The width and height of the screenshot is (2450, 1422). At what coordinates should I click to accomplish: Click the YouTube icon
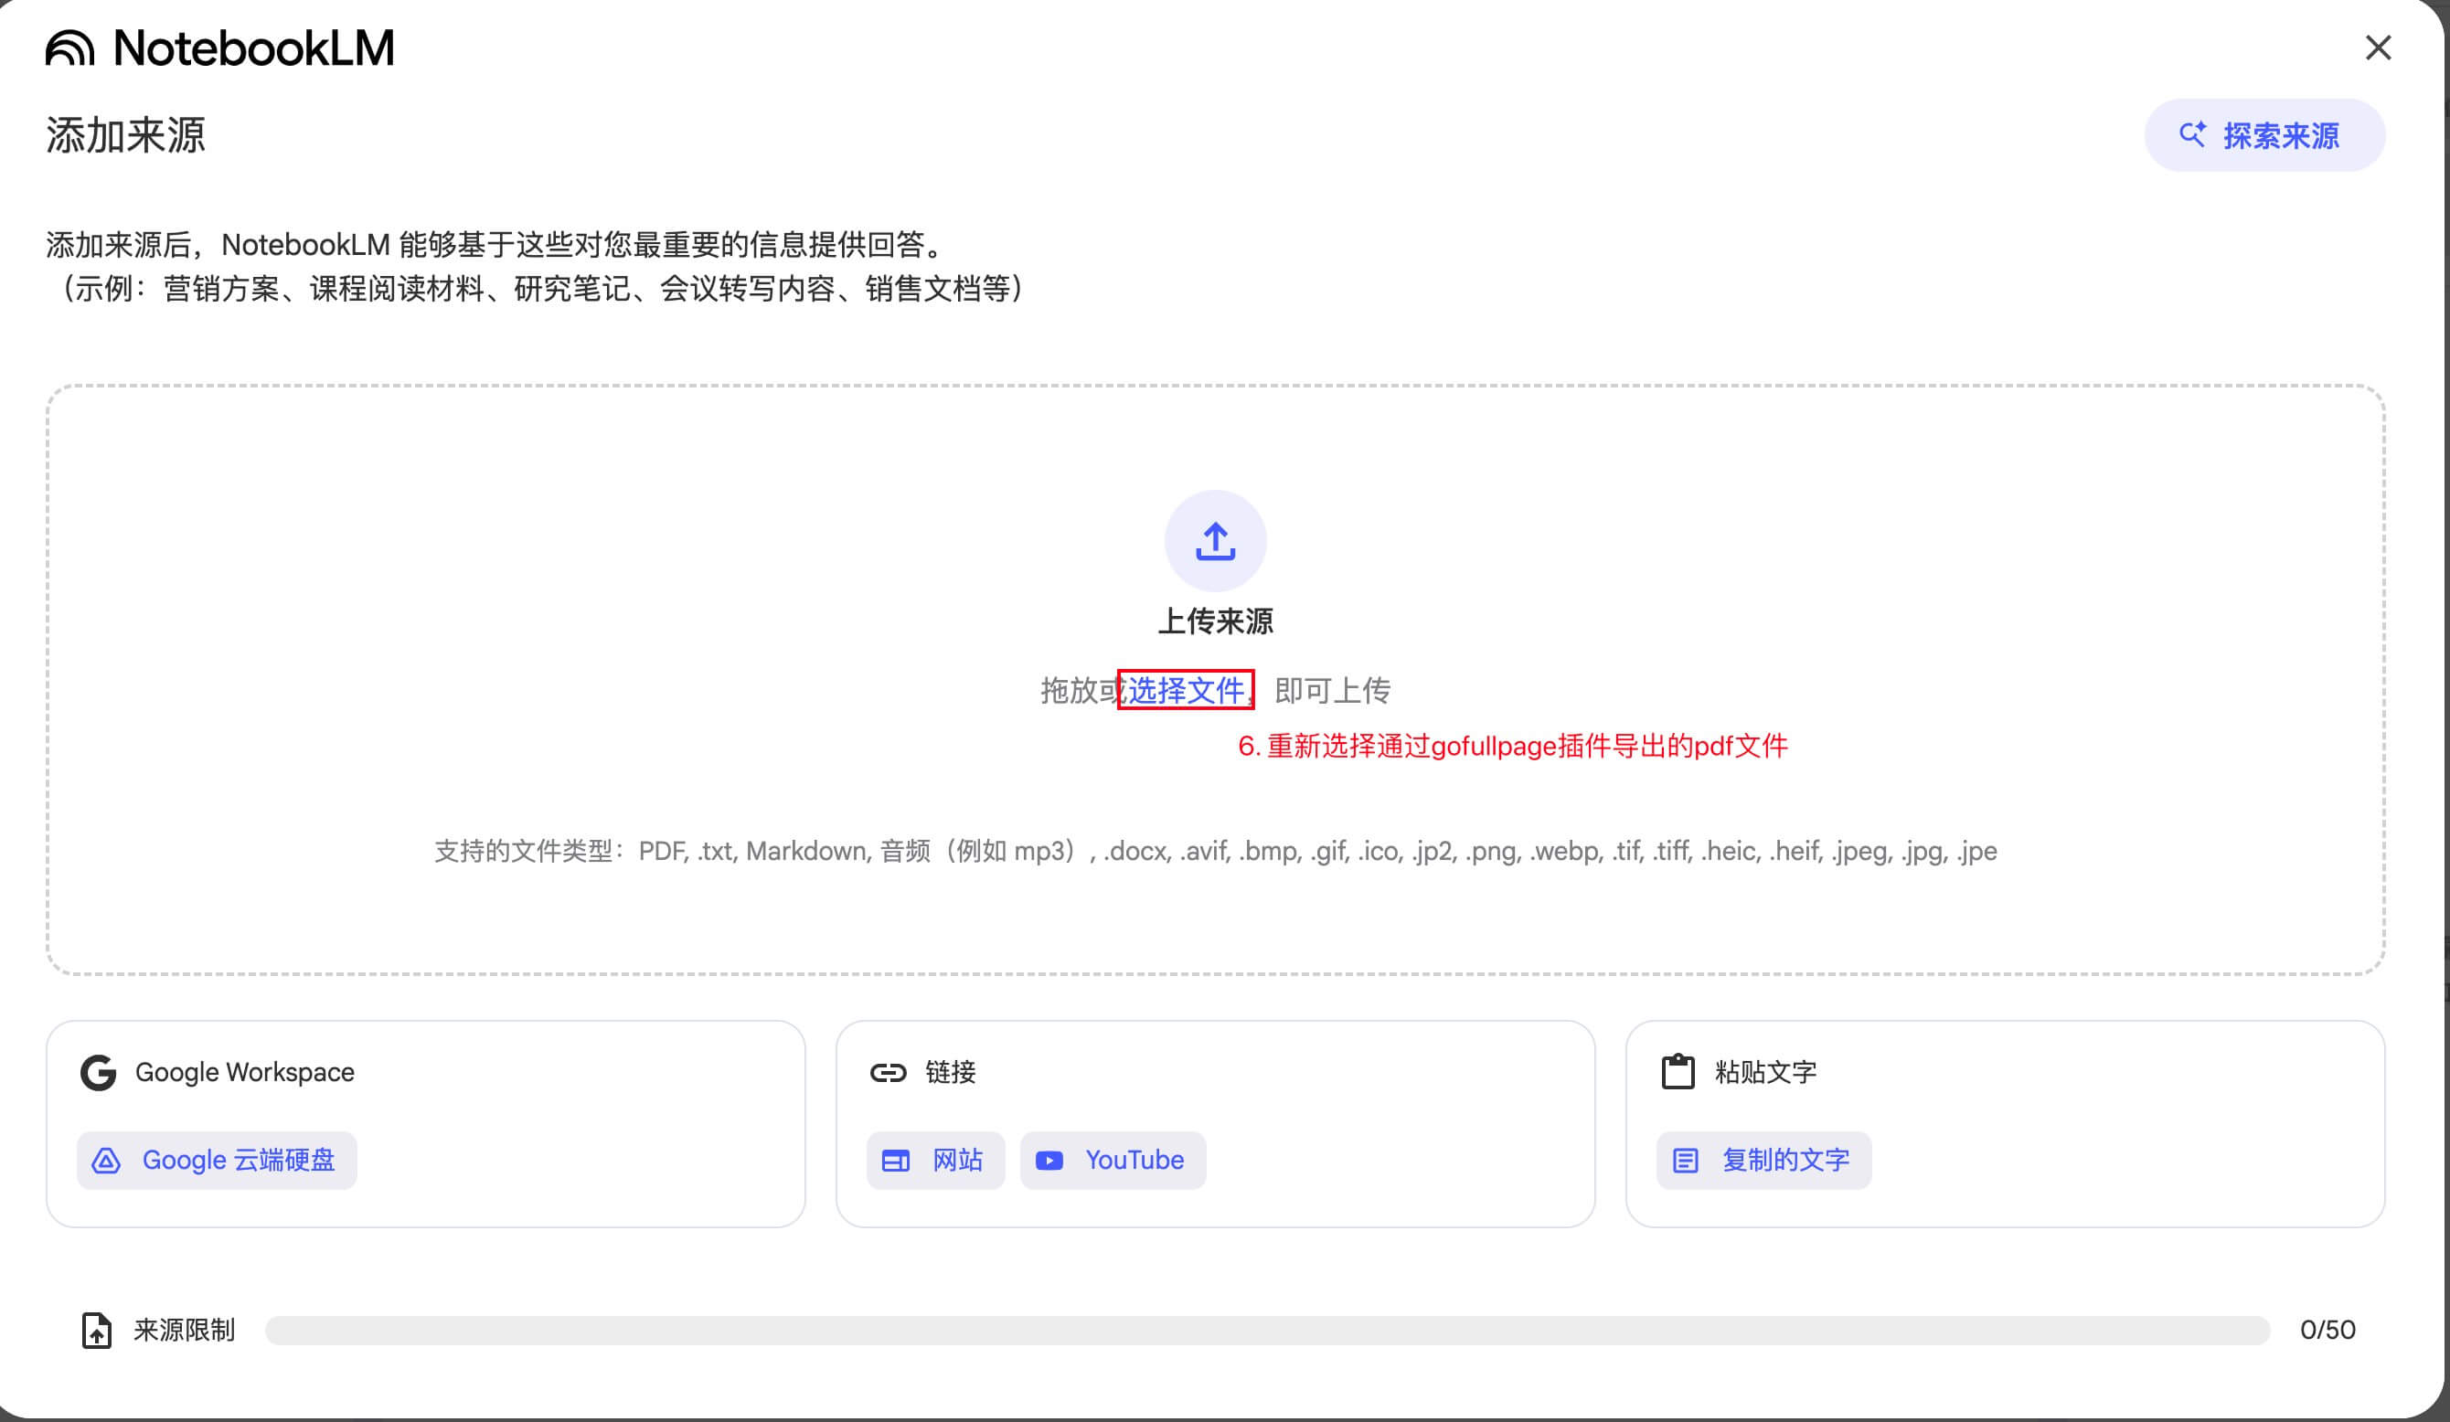pos(1049,1160)
